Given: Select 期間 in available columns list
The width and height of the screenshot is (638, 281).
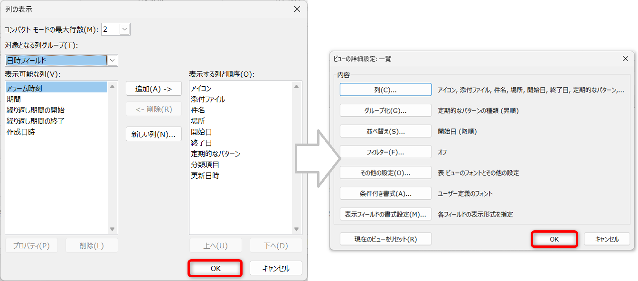Looking at the screenshot, I should pos(13,99).
